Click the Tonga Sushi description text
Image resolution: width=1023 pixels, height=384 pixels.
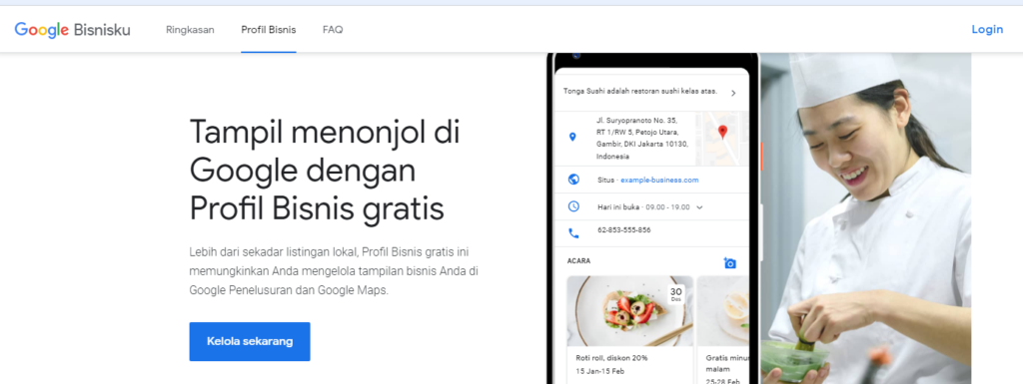coord(640,91)
